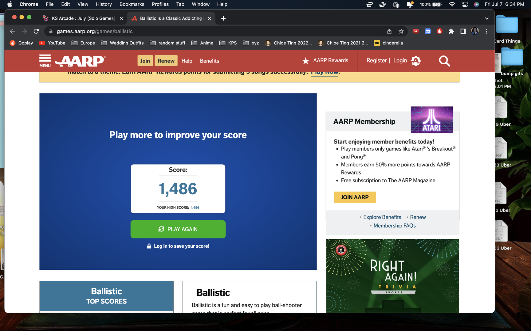Open Siri from the menu bar

tap(476, 4)
